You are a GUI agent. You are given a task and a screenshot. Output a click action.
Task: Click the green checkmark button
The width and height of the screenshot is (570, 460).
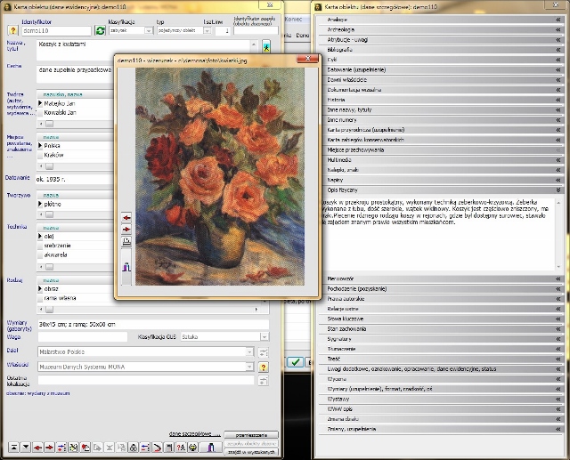click(x=296, y=361)
